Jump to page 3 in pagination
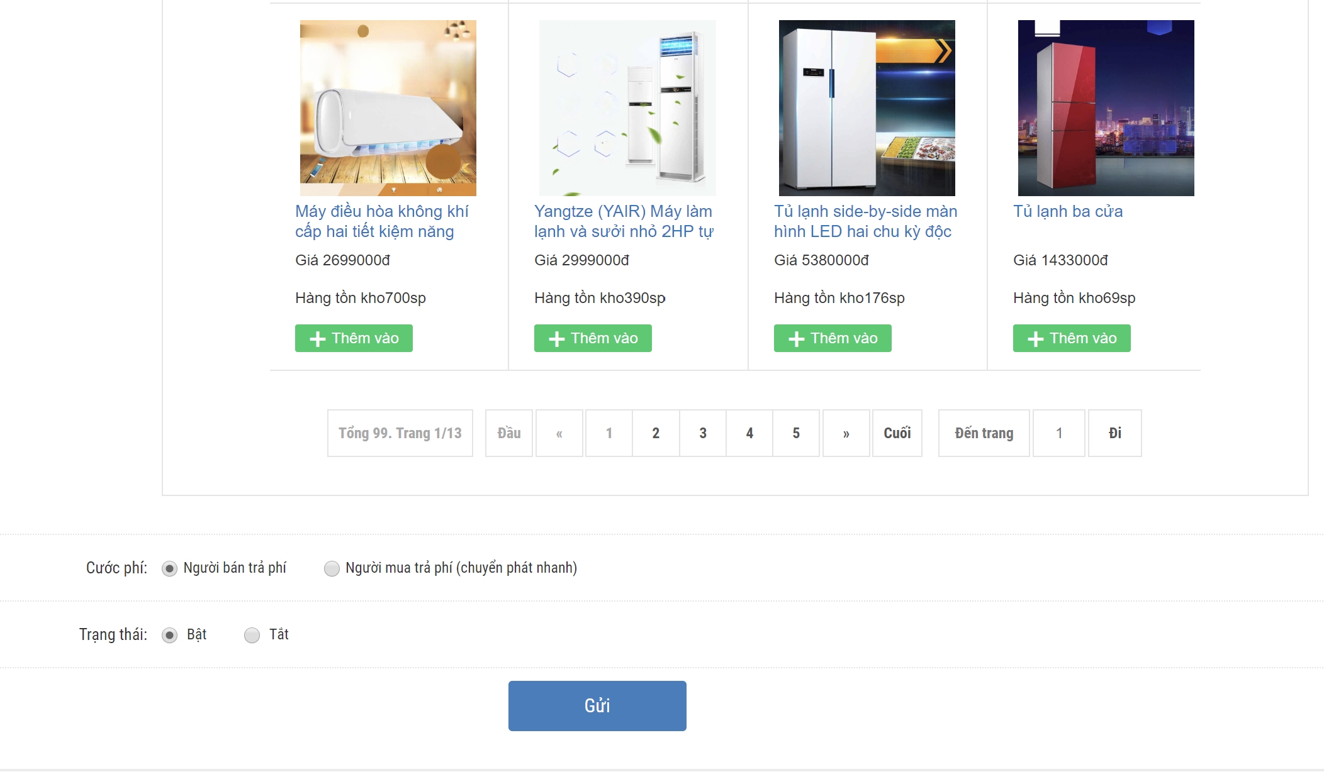Image resolution: width=1324 pixels, height=772 pixels. click(703, 433)
